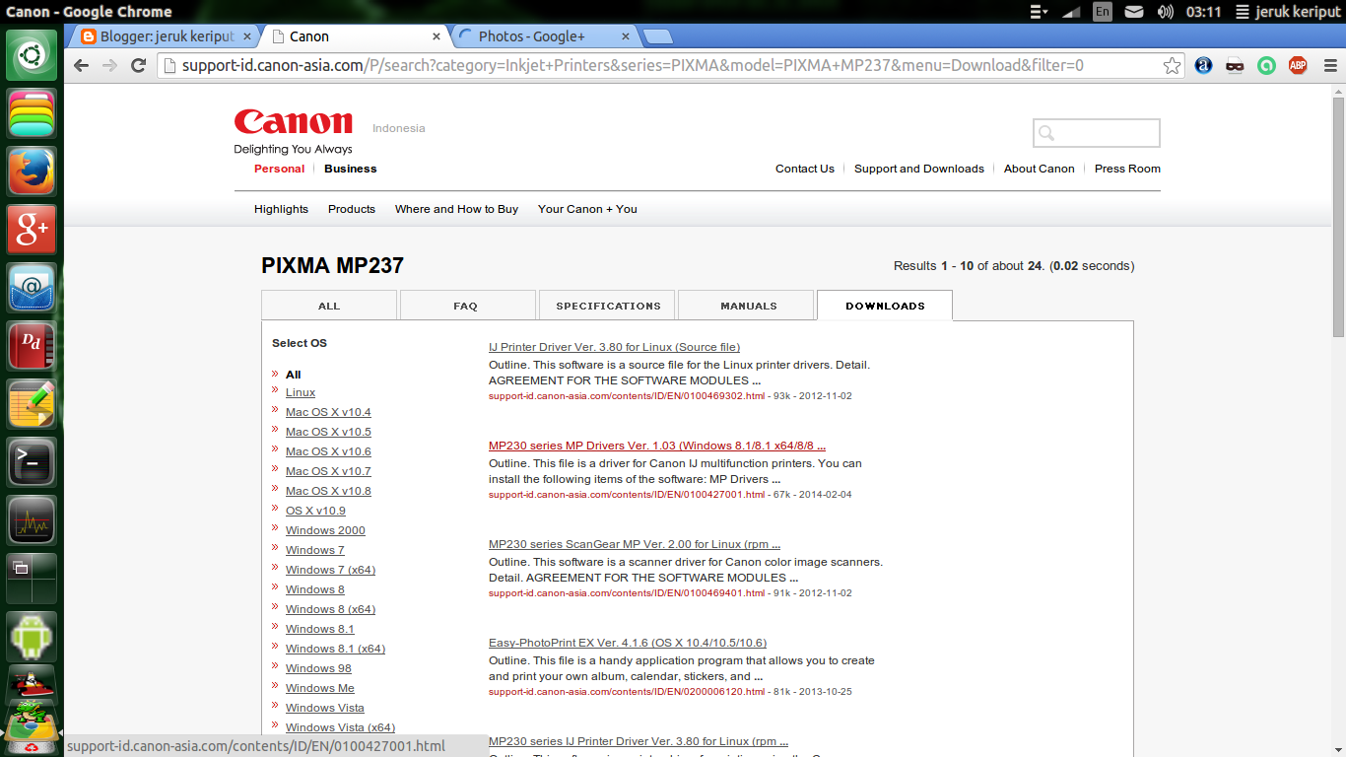1346x757 pixels.
Task: Filter downloads by Windows 7 (x64)
Action: (x=329, y=569)
